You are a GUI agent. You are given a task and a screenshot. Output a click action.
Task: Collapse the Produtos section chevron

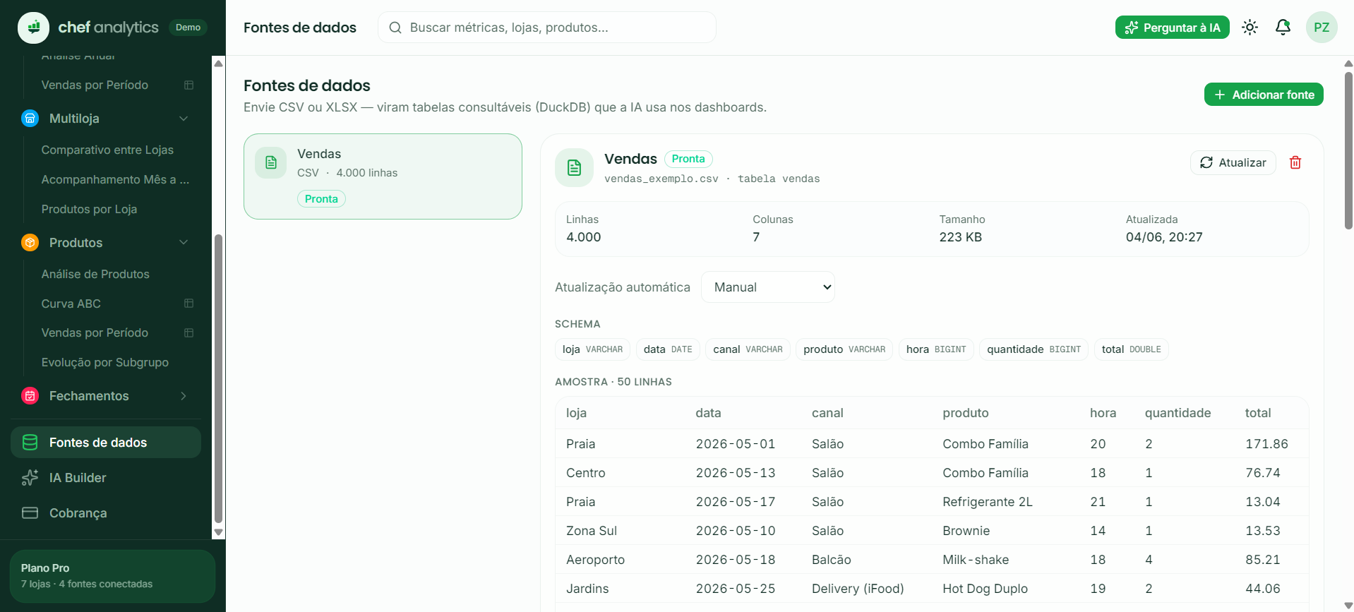tap(184, 243)
